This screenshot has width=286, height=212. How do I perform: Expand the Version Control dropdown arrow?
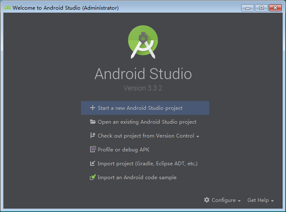(198, 136)
